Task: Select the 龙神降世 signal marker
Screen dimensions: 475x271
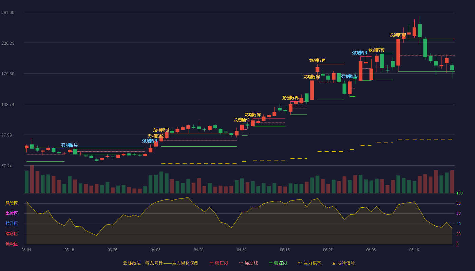Action: tap(161, 130)
